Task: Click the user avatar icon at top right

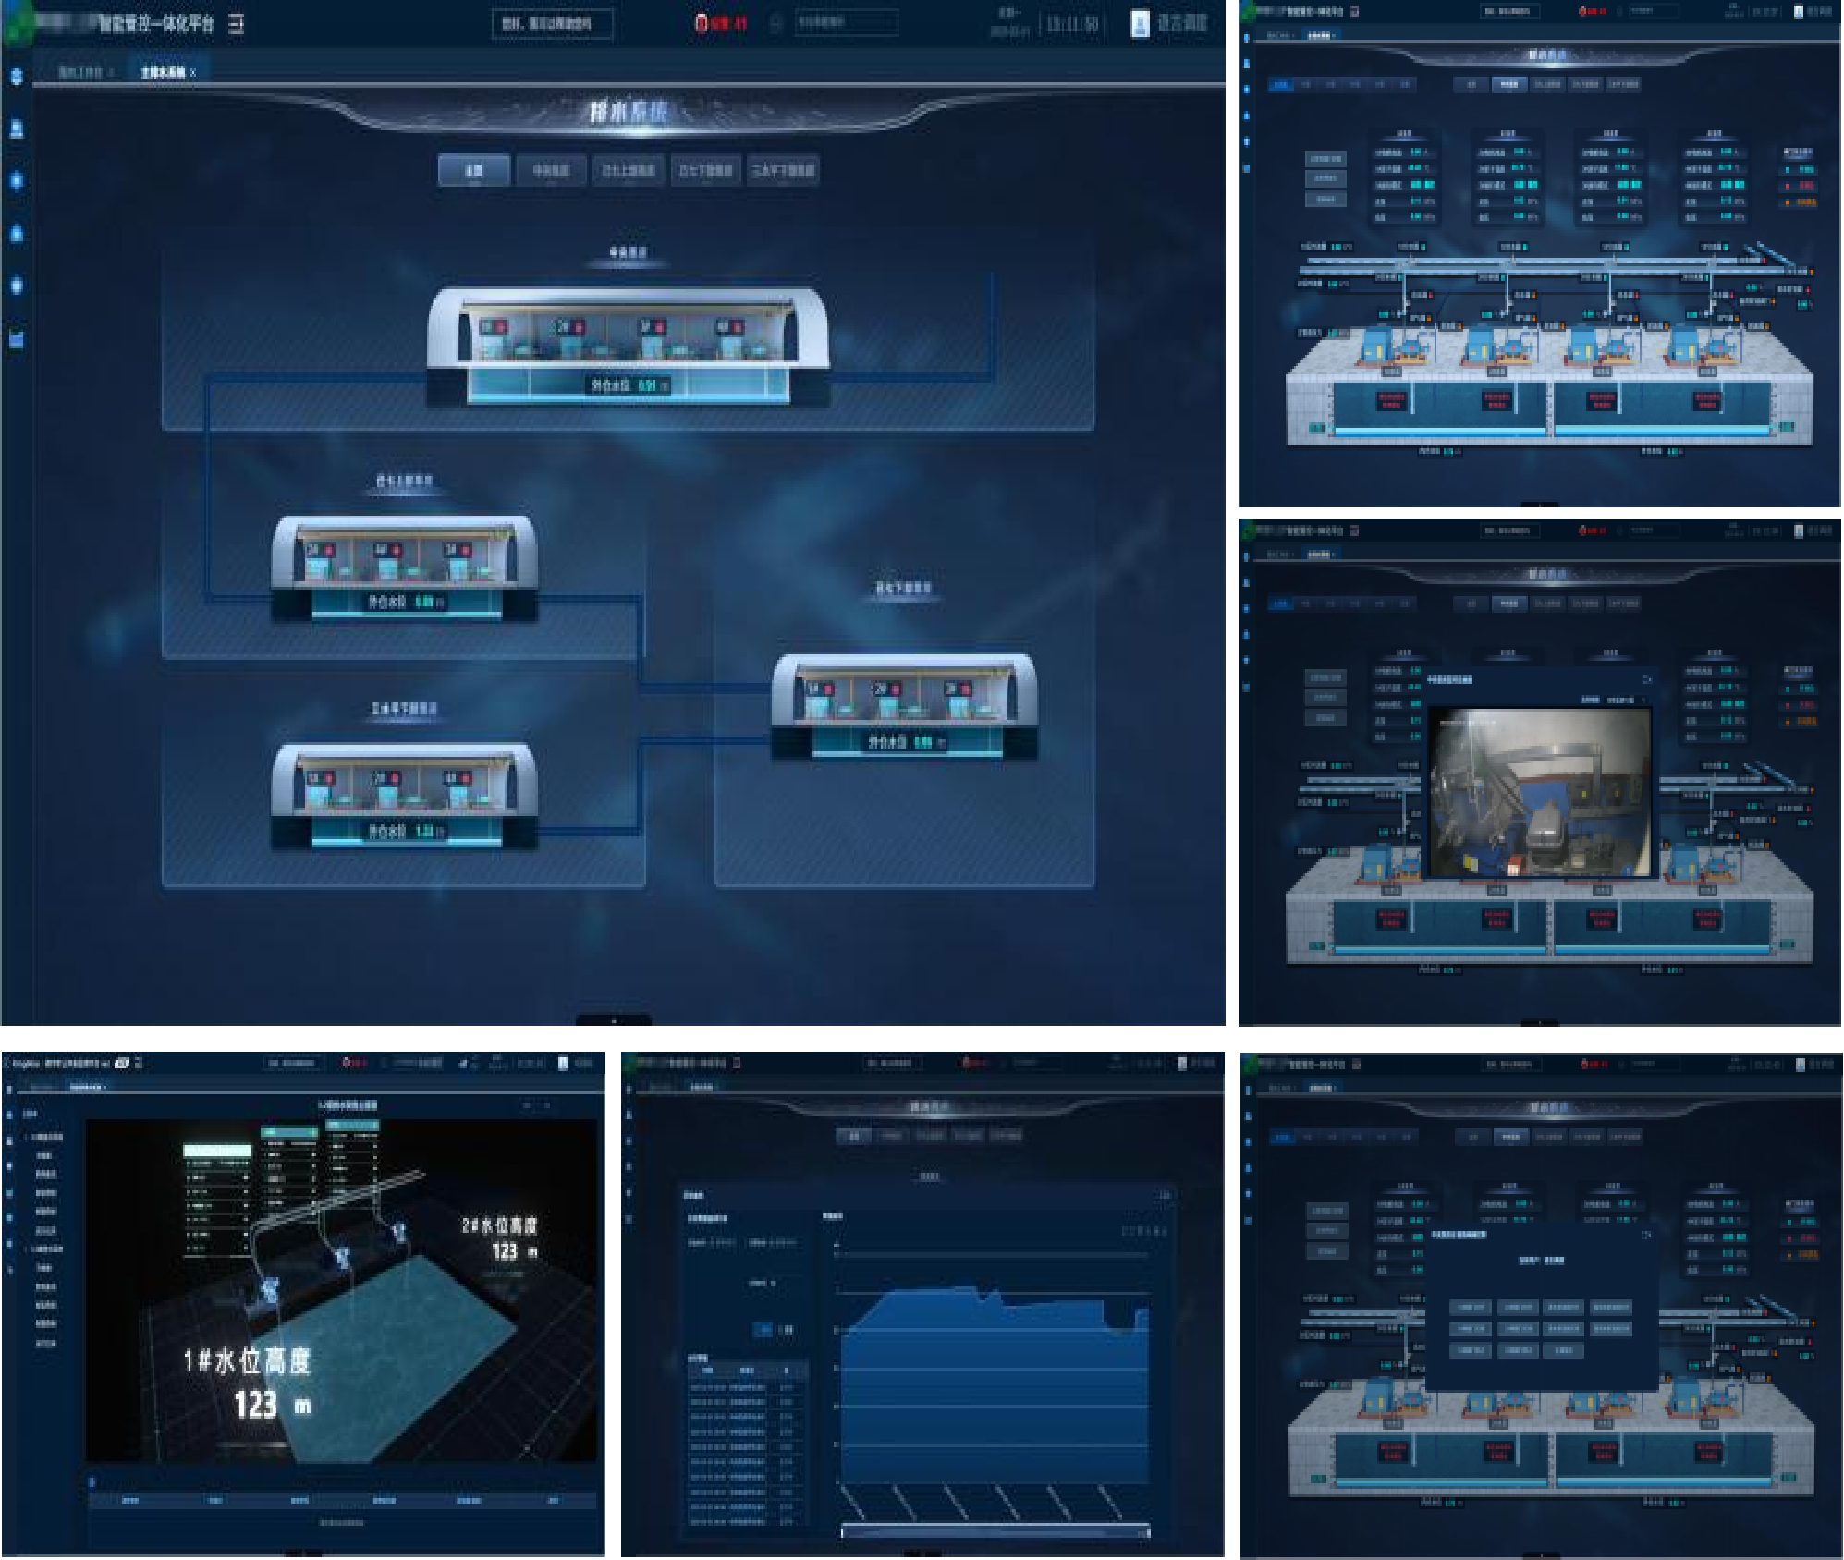Action: click(1141, 24)
